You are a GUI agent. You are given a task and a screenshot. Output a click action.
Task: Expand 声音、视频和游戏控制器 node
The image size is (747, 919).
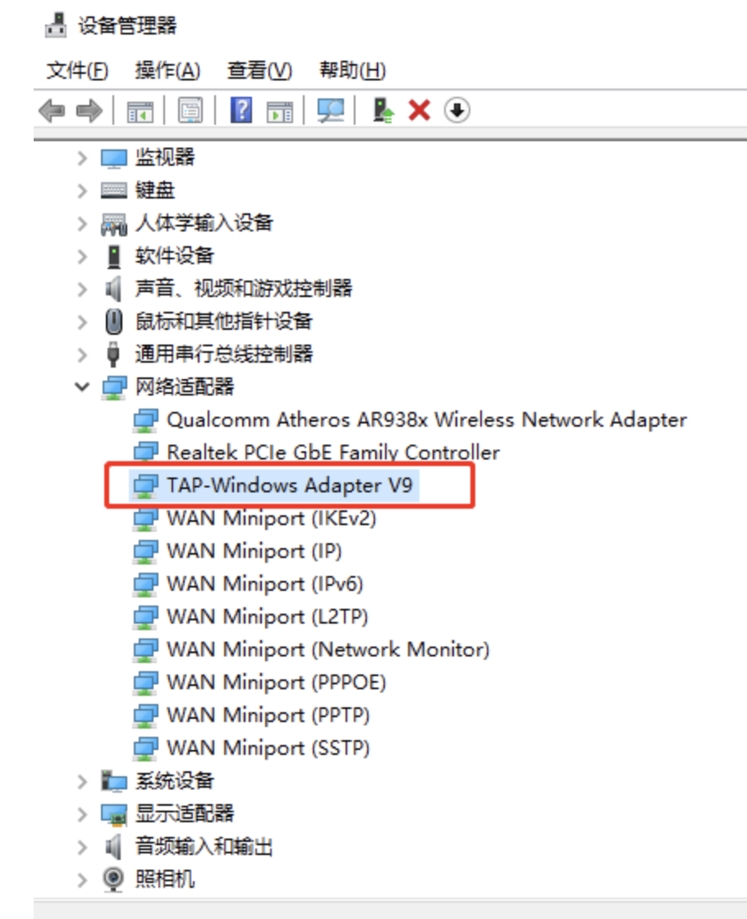82,290
